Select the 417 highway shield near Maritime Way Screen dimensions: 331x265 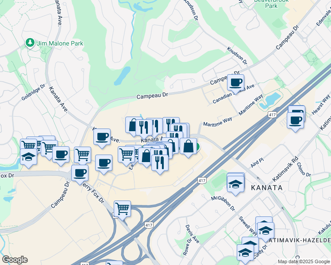(272, 115)
